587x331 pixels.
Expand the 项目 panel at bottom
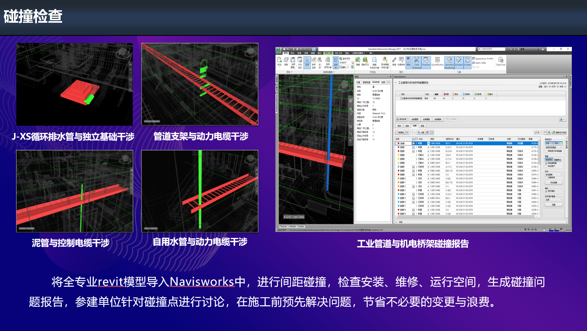(397, 222)
